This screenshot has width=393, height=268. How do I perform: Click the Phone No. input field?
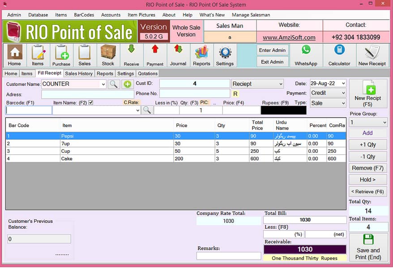pos(195,93)
